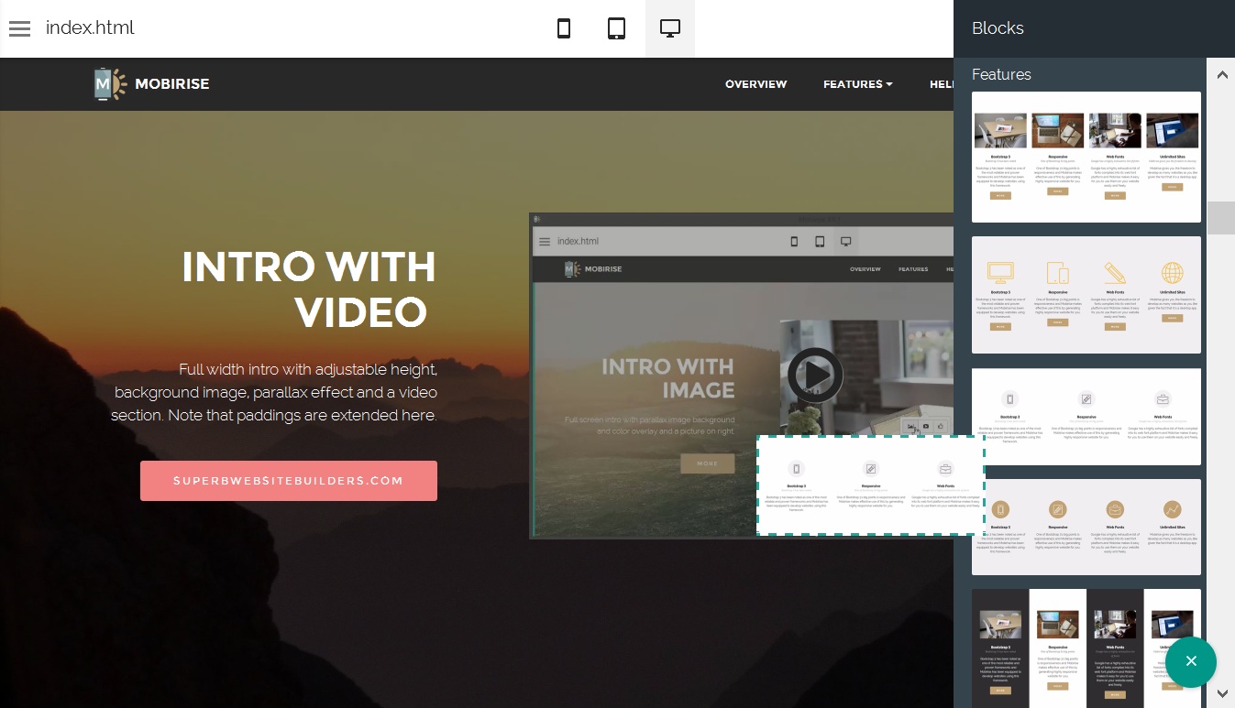Viewport: 1235px width, 708px height.
Task: Close the Blocks panel with the round X button
Action: click(1191, 661)
